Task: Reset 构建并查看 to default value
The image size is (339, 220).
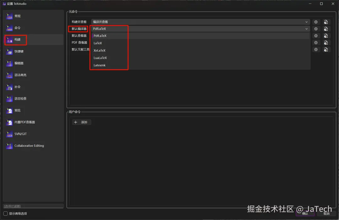Action: click(x=326, y=22)
